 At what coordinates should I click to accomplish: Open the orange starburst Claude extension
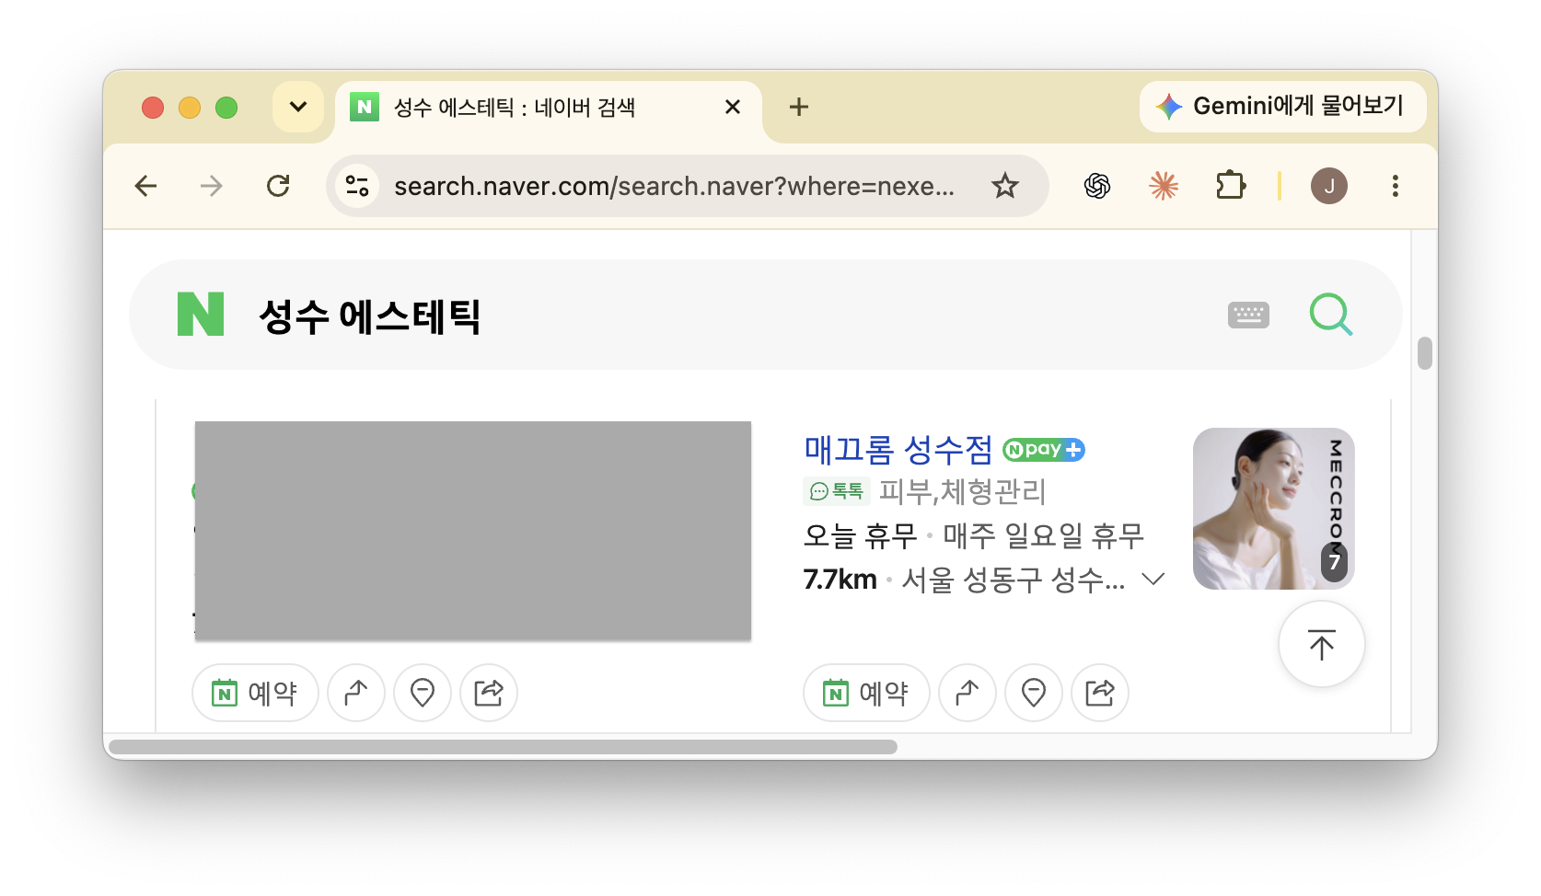[1164, 186]
